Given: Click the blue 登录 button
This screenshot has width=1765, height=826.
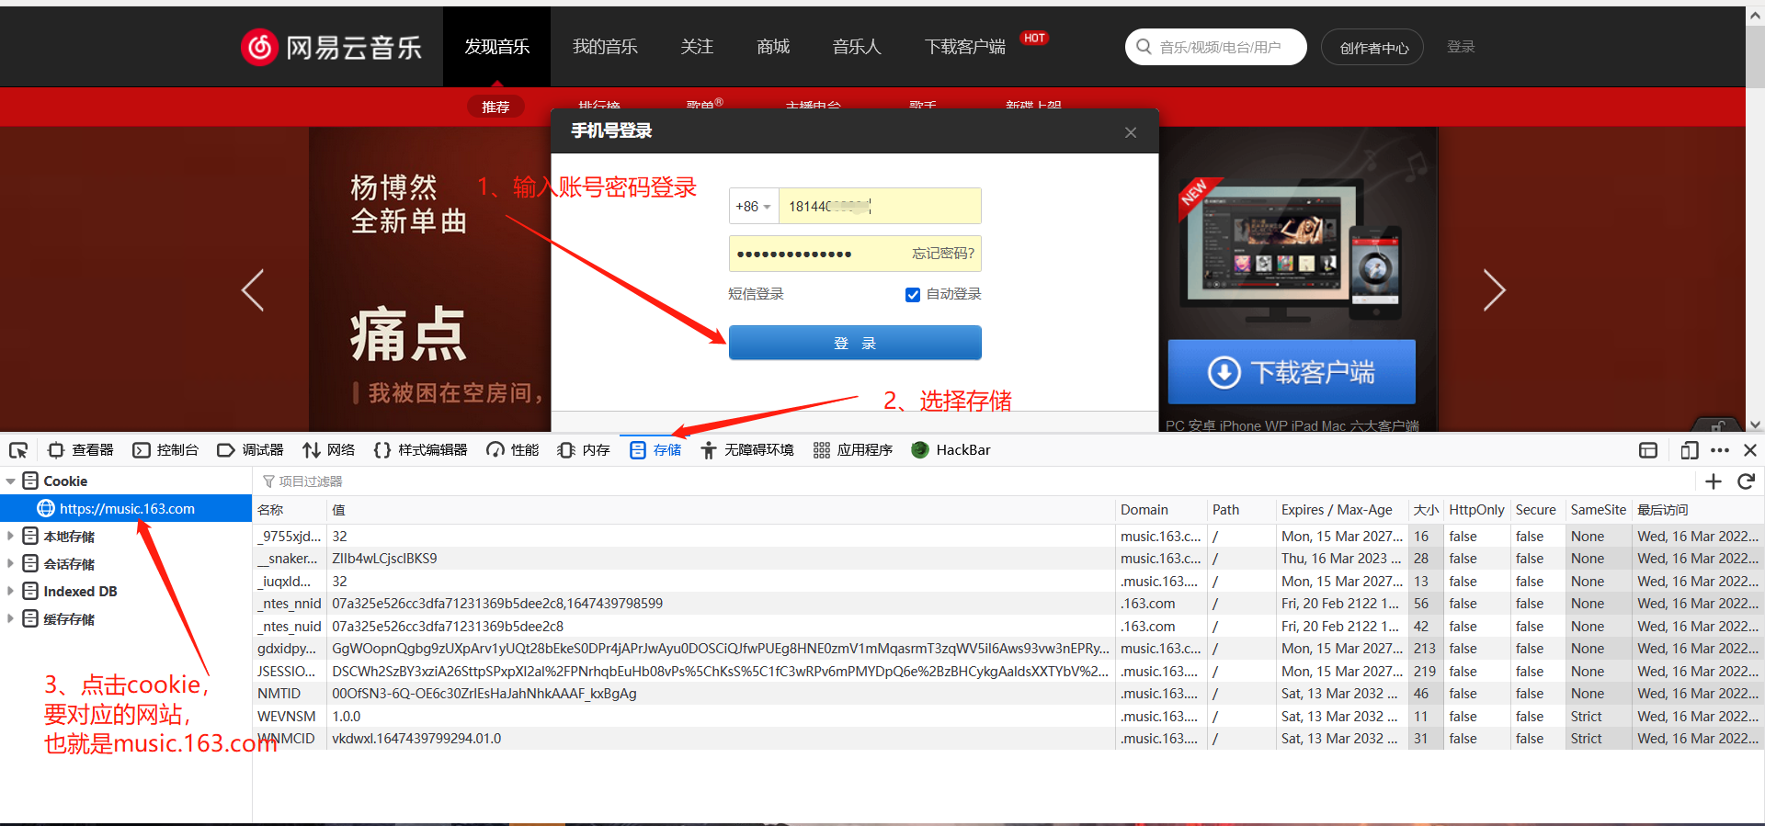Looking at the screenshot, I should point(855,343).
